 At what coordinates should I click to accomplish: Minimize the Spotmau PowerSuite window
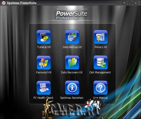pyautogui.click(x=130, y=3)
